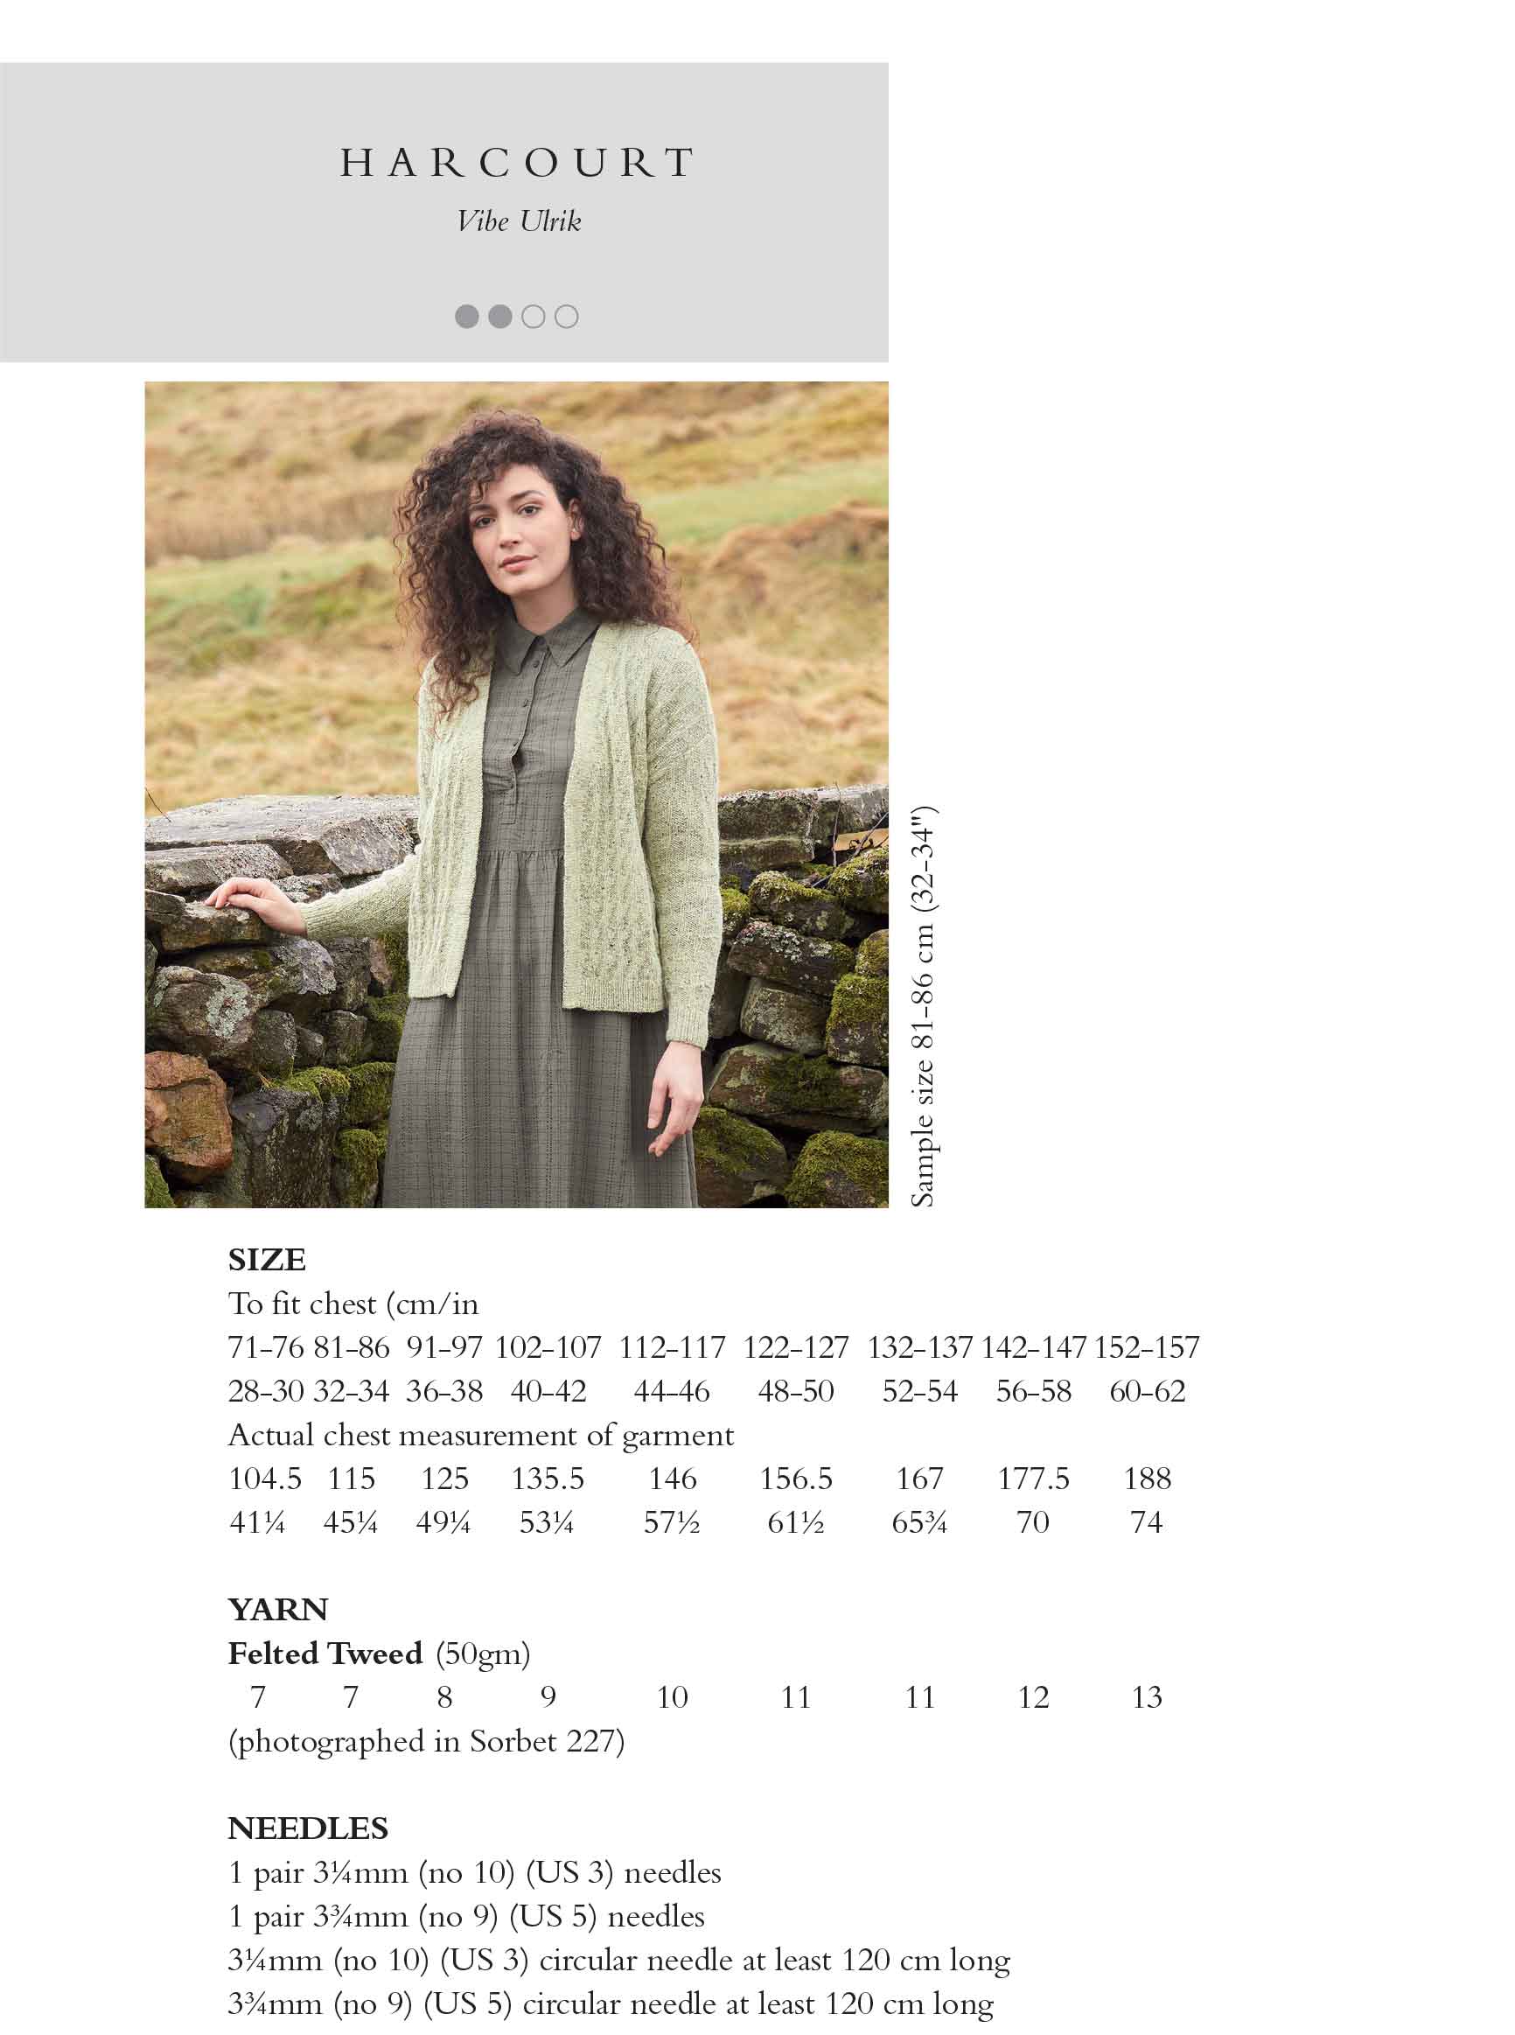The width and height of the screenshot is (1515, 2035).
Task: Click the designer name Vibe Ulrik
Action: click(x=519, y=221)
